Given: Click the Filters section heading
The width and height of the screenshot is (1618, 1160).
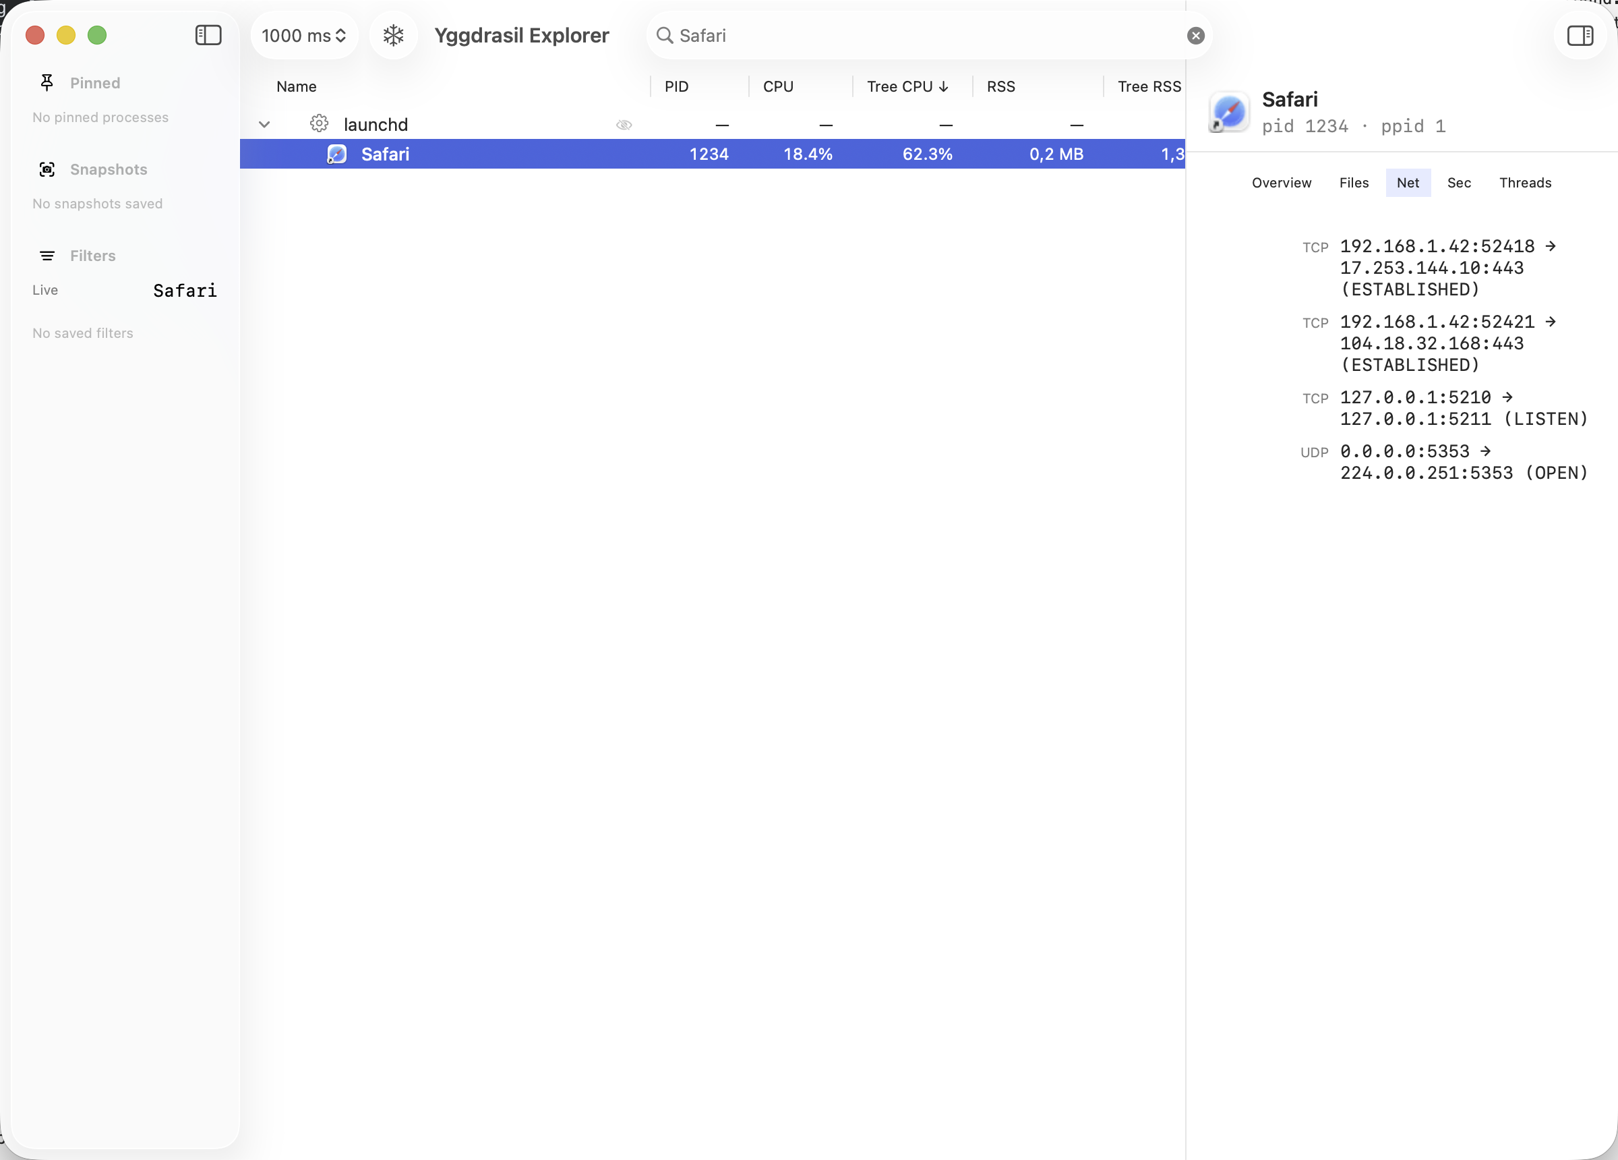Looking at the screenshot, I should click(93, 256).
